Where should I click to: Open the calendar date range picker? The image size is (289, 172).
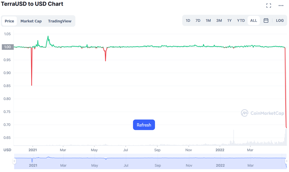click(266, 20)
